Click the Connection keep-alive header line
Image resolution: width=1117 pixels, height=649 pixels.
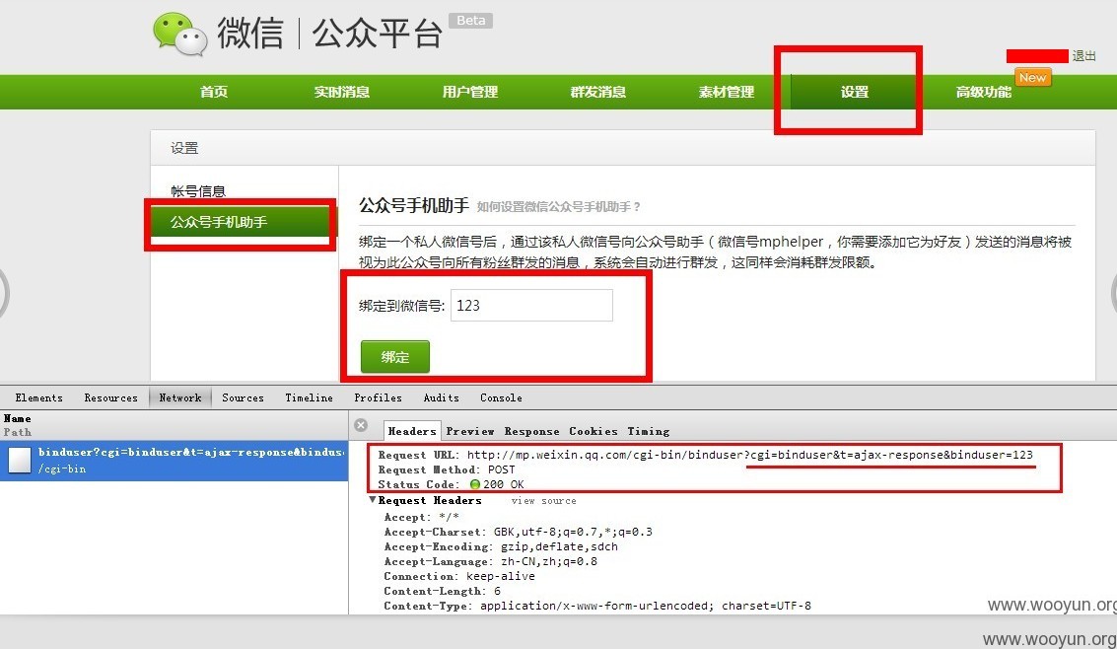pyautogui.click(x=459, y=576)
